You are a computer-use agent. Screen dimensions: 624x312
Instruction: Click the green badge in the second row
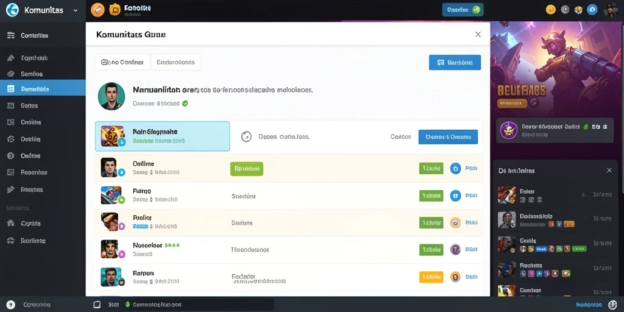431,196
